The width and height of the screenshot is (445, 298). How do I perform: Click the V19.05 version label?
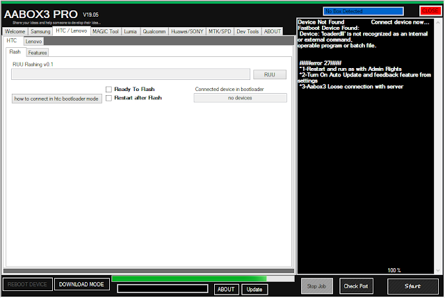pos(91,15)
